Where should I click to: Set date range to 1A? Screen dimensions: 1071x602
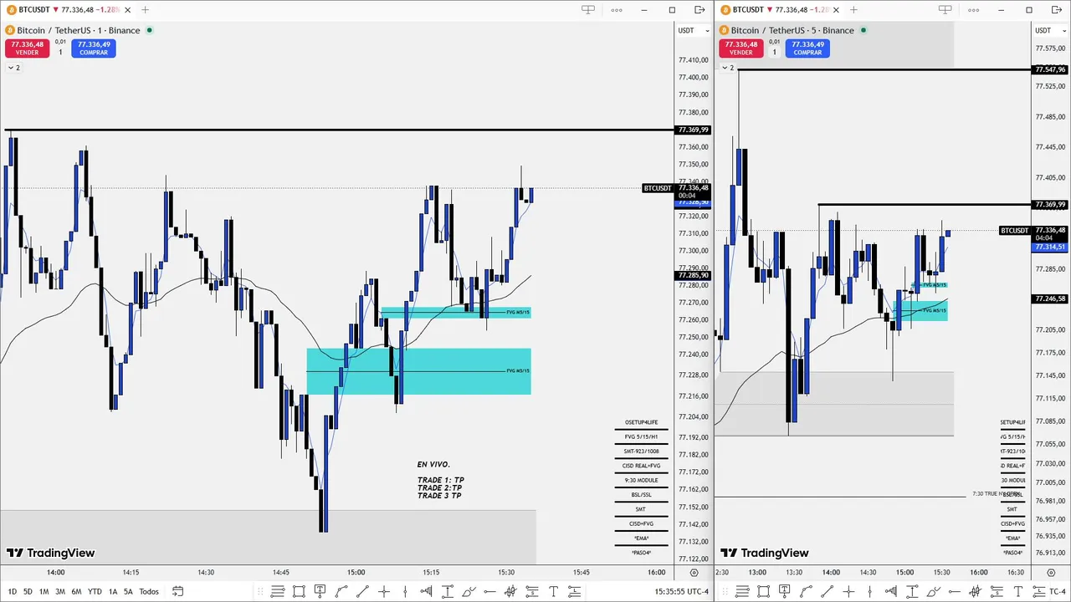tap(113, 591)
